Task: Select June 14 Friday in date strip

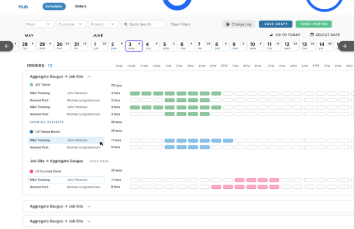Action: click(325, 46)
